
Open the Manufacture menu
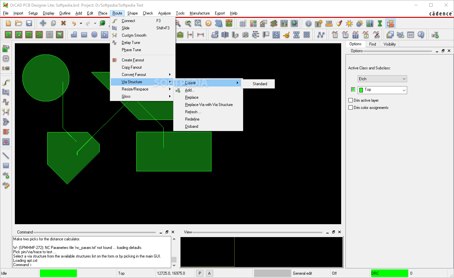[x=200, y=13]
